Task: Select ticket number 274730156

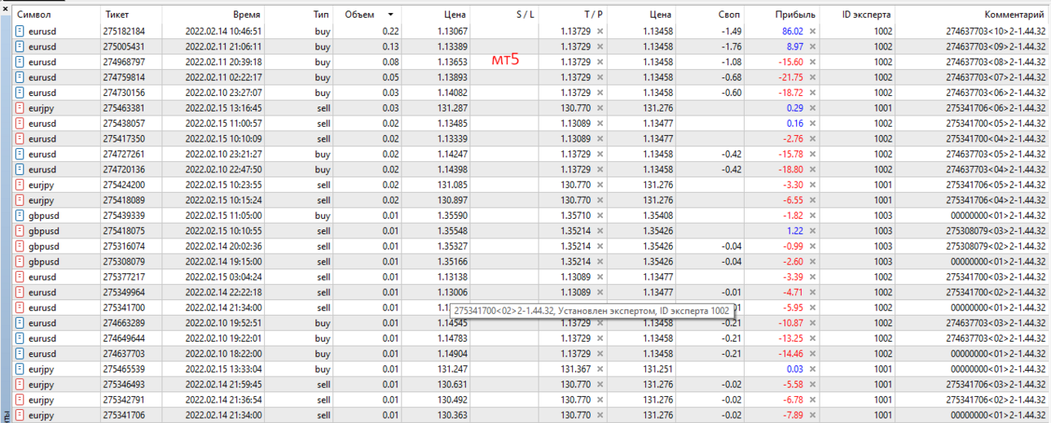Action: click(x=124, y=93)
